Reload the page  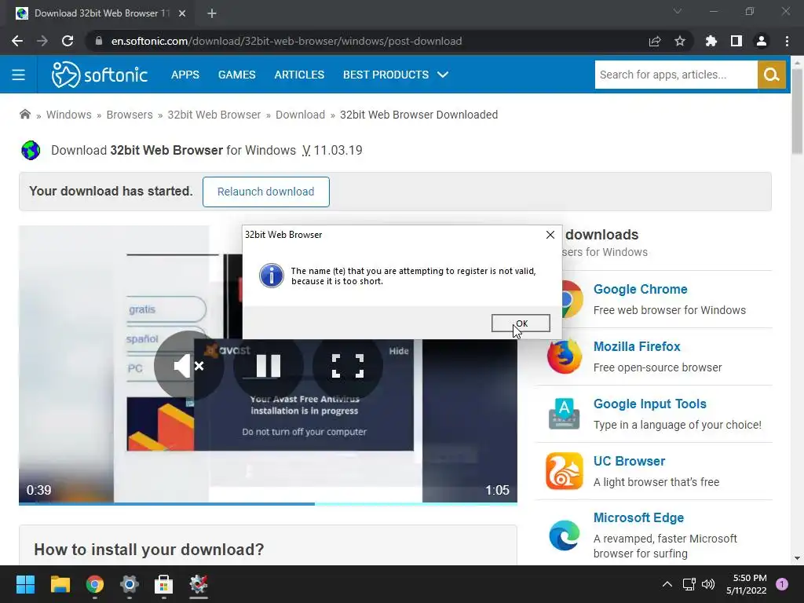(68, 41)
